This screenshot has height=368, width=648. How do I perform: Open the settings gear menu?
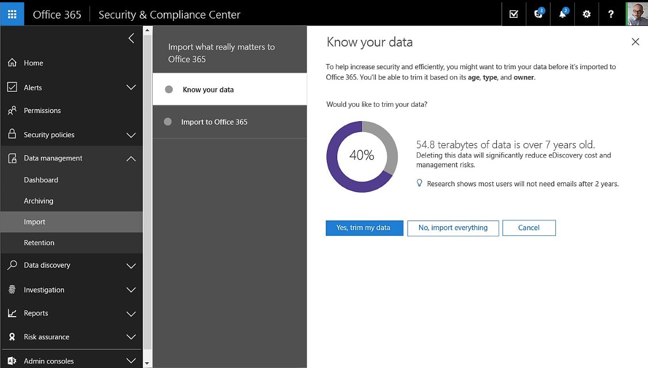coord(586,14)
